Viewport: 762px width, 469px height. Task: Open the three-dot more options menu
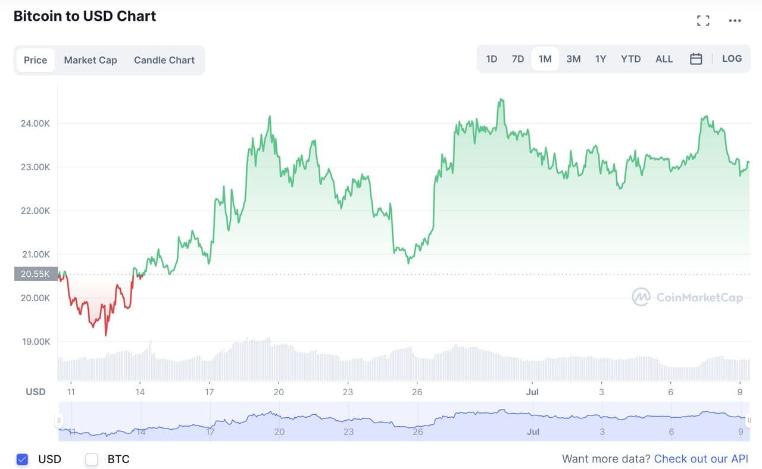tap(735, 21)
